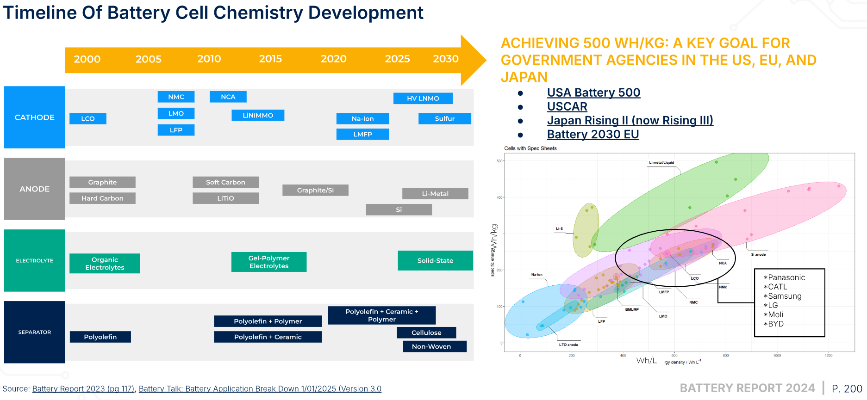Select the Li-Metal anode box

click(435, 194)
